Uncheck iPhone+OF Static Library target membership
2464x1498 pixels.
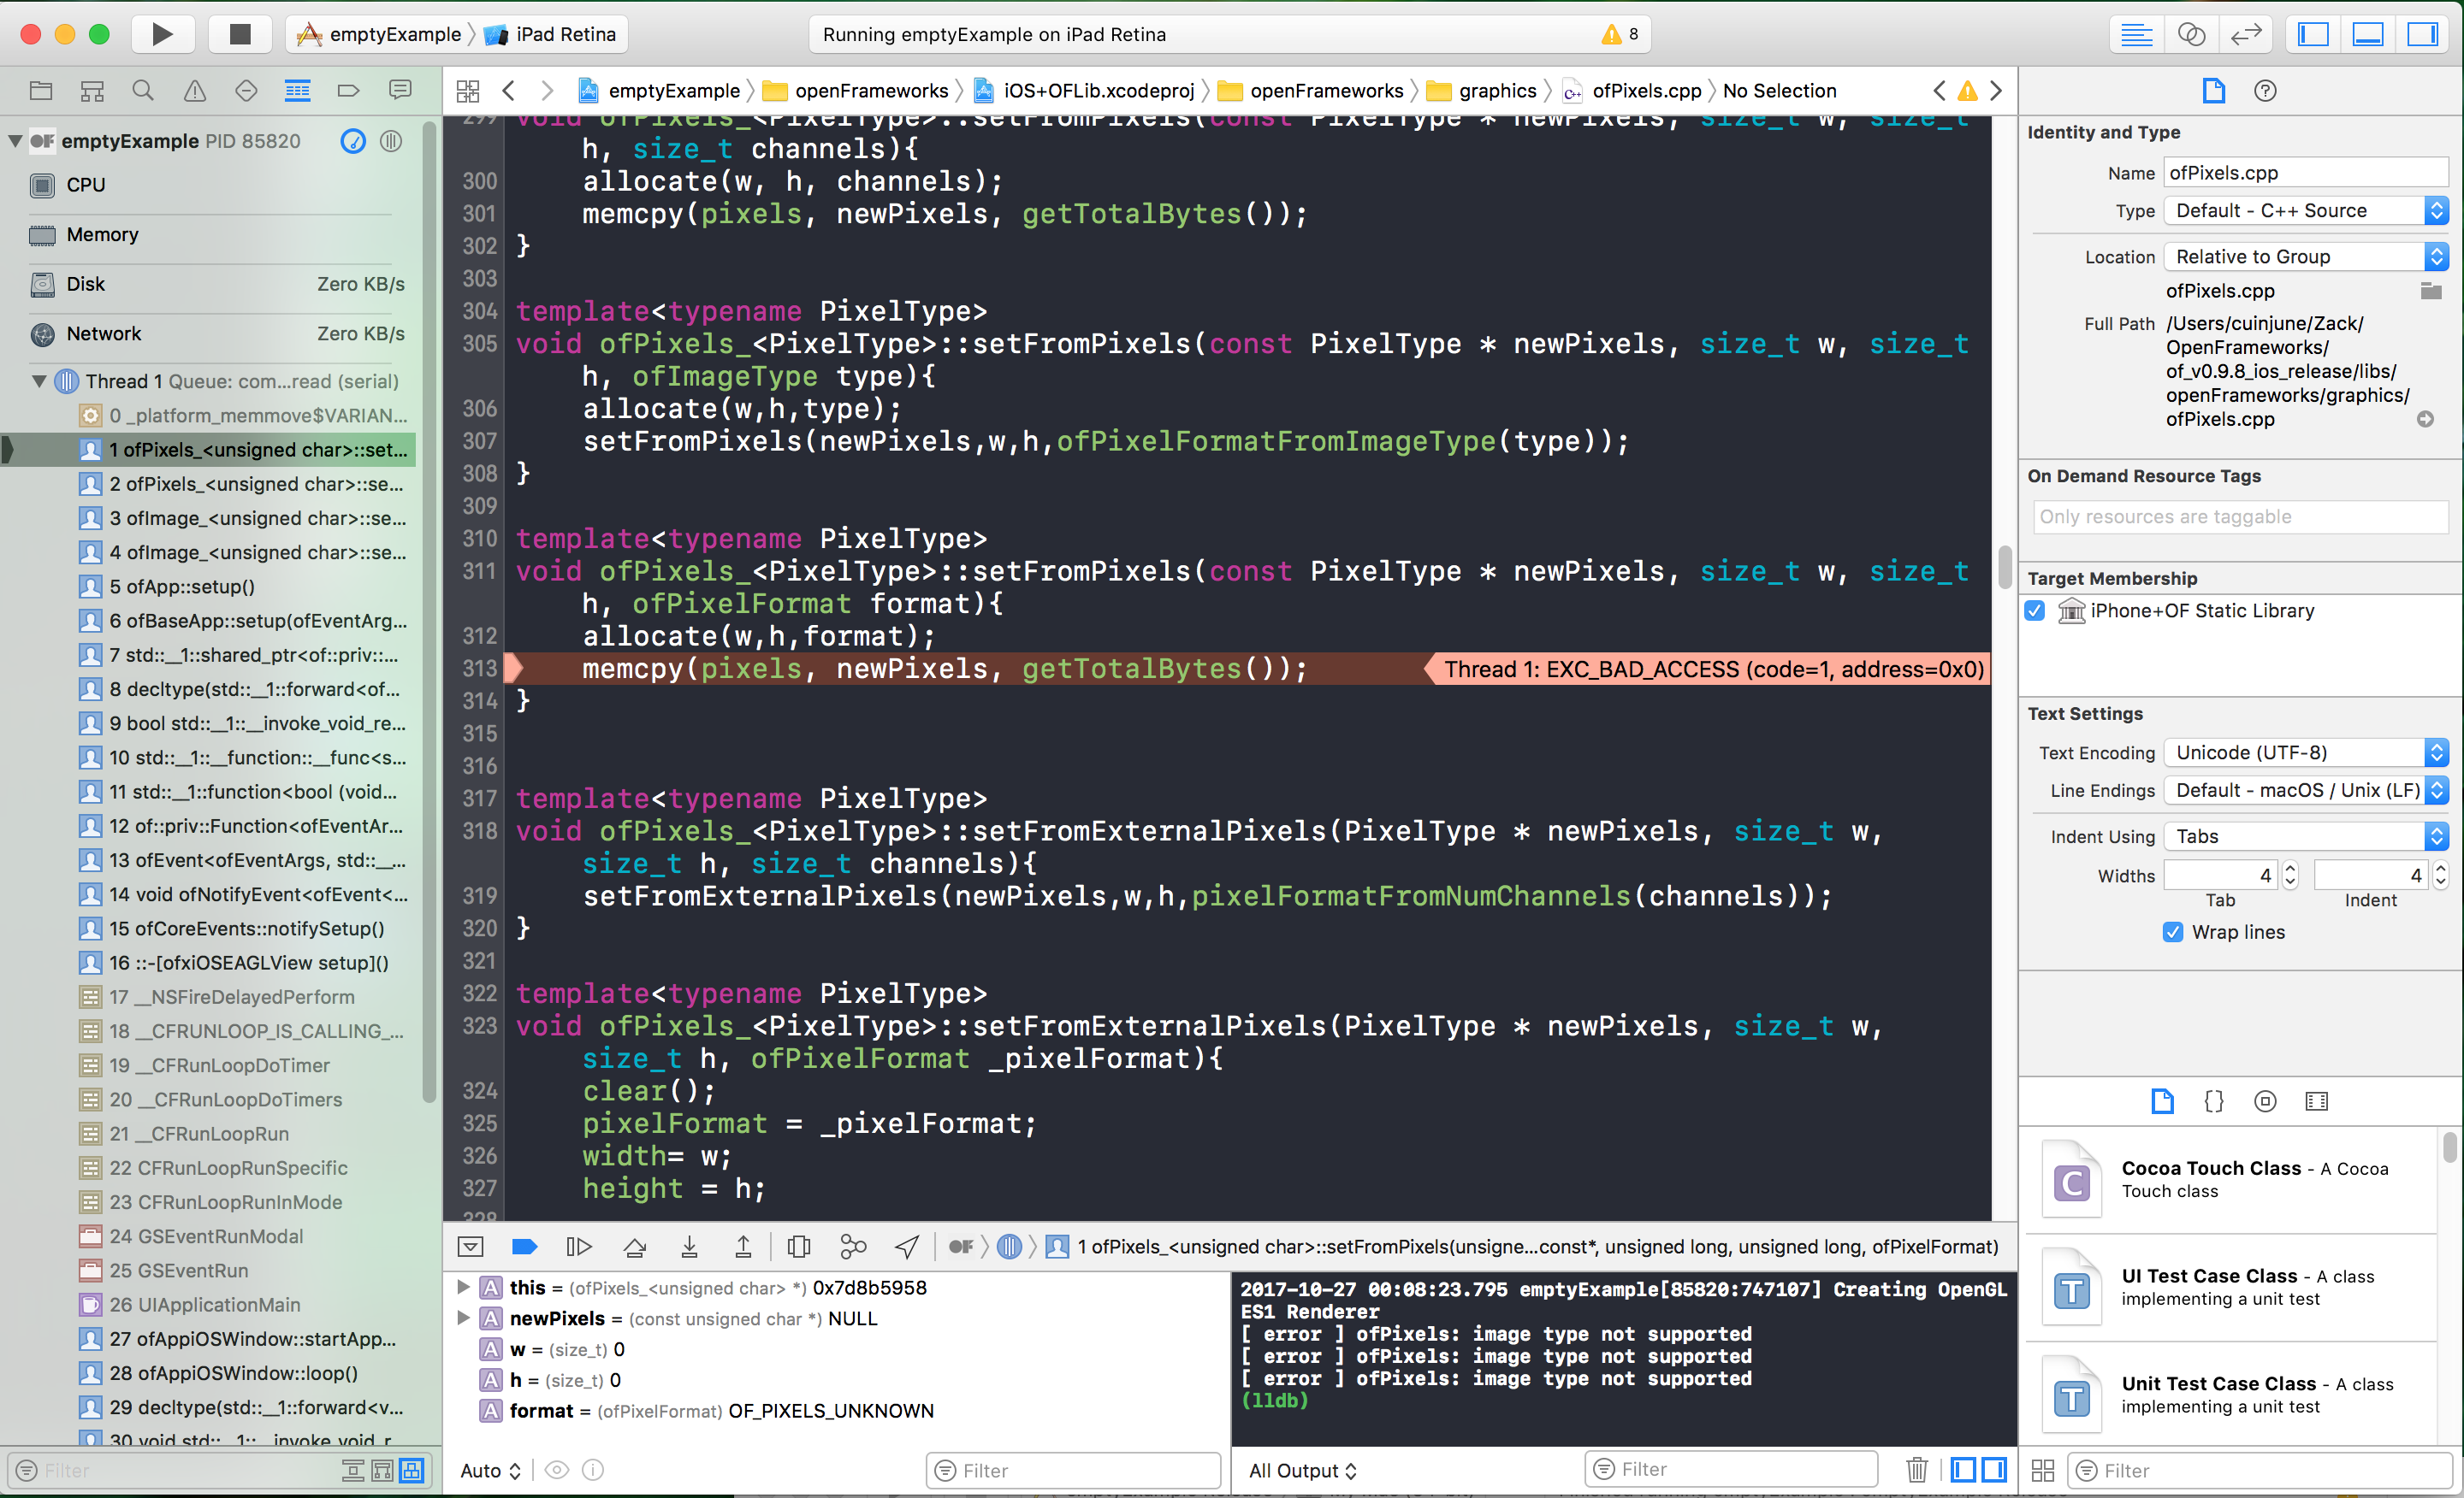coord(2035,610)
